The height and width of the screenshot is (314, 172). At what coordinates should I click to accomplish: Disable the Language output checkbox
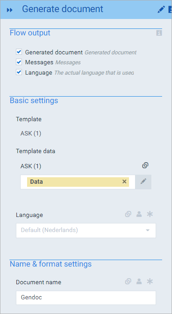19,72
